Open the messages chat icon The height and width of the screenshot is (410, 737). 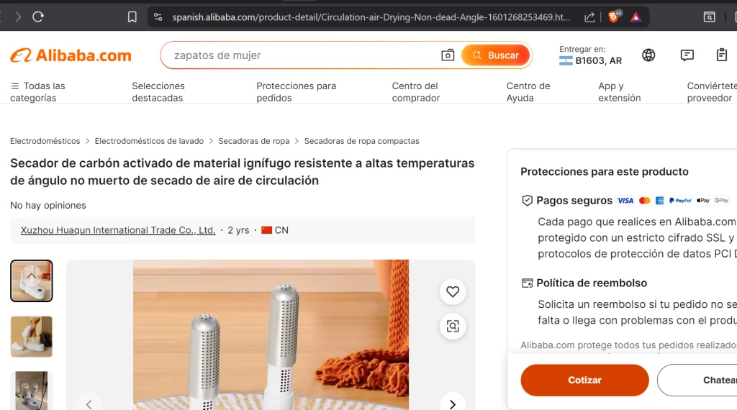point(687,55)
